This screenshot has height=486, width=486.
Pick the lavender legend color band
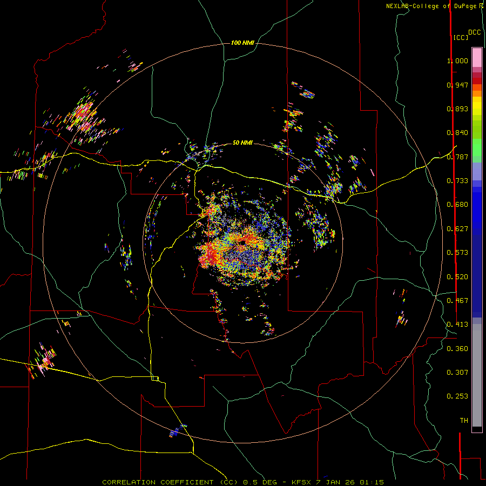(477, 171)
